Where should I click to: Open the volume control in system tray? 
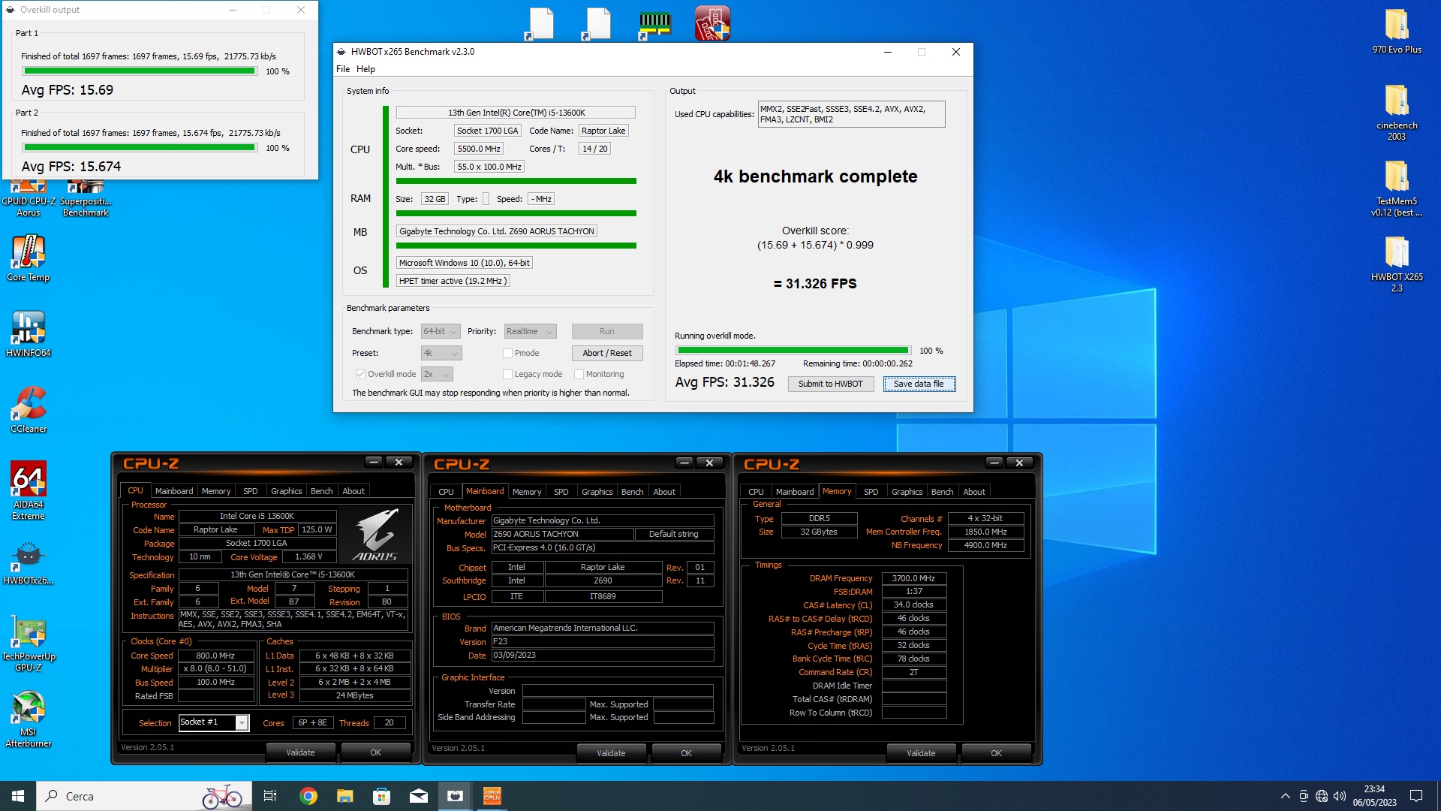coord(1340,796)
